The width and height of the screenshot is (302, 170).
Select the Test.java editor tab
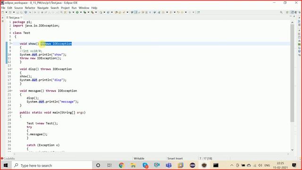14,17
